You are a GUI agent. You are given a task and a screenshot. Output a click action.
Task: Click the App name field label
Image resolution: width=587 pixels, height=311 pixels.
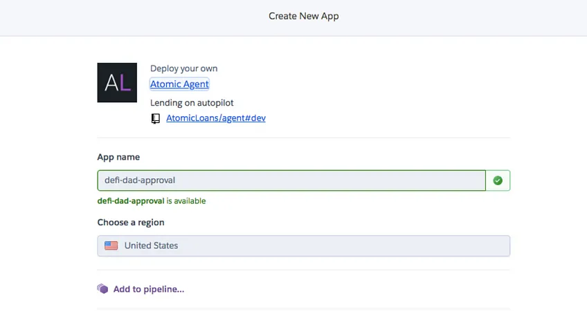click(118, 157)
